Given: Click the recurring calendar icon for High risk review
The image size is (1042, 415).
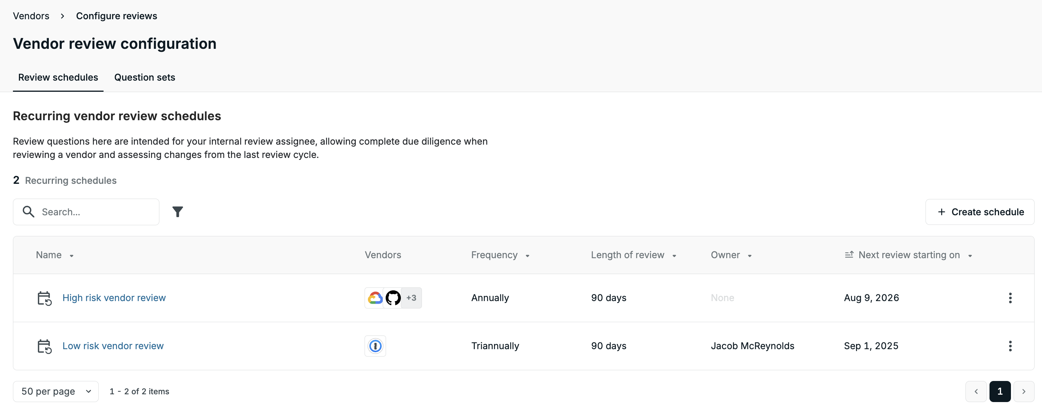Looking at the screenshot, I should [x=44, y=298].
